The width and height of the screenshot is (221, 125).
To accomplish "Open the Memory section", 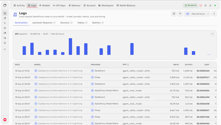I will (x=74, y=6).
